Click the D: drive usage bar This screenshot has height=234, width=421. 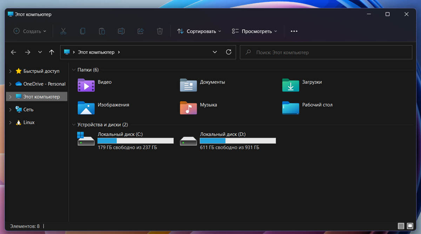[238, 141]
